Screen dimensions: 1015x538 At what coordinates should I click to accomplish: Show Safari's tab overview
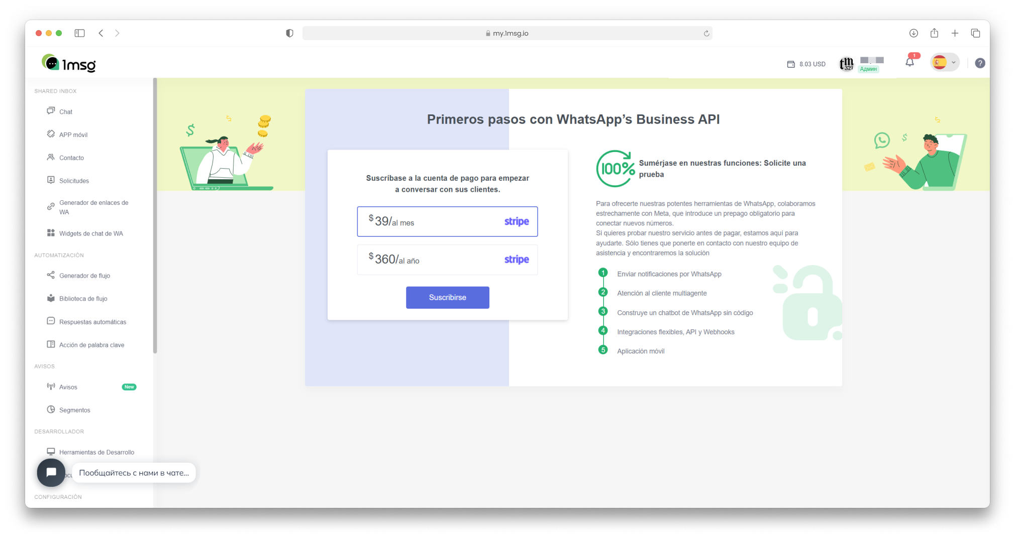click(x=975, y=33)
